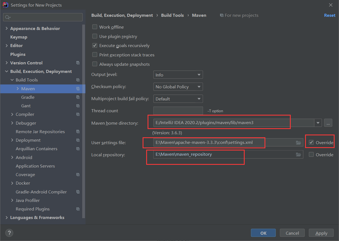Expand the Android node
Viewport: 339px width, 241px height.
[x=12, y=157]
